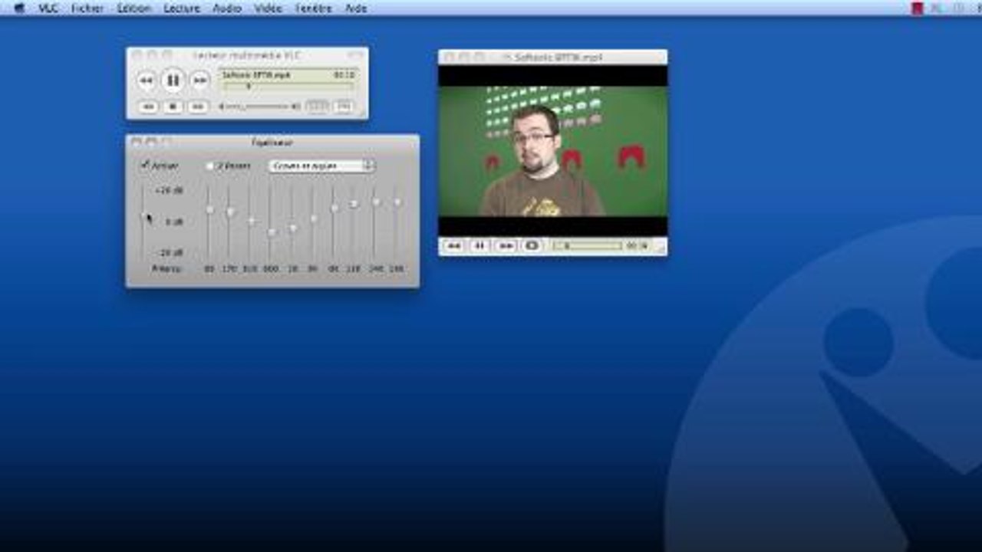Pause the video in the video window
The height and width of the screenshot is (552, 982).
click(x=479, y=246)
